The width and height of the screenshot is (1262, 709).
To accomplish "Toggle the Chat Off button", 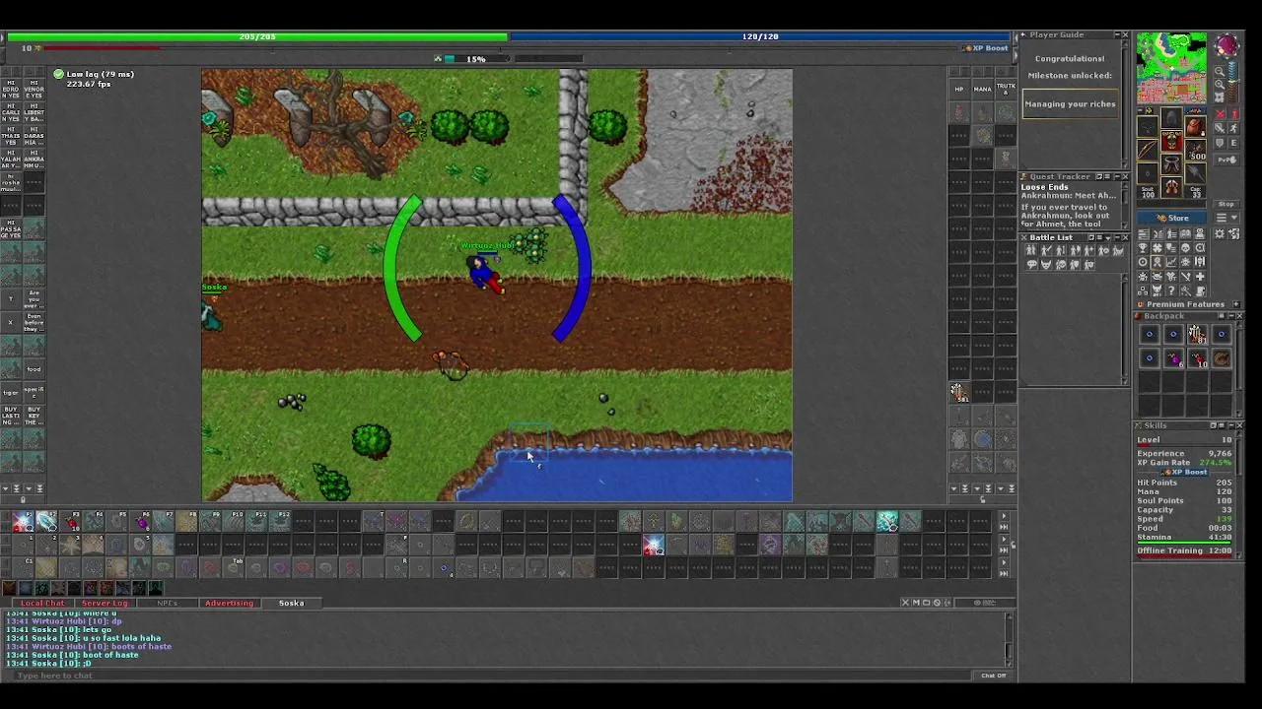I will 994,676.
